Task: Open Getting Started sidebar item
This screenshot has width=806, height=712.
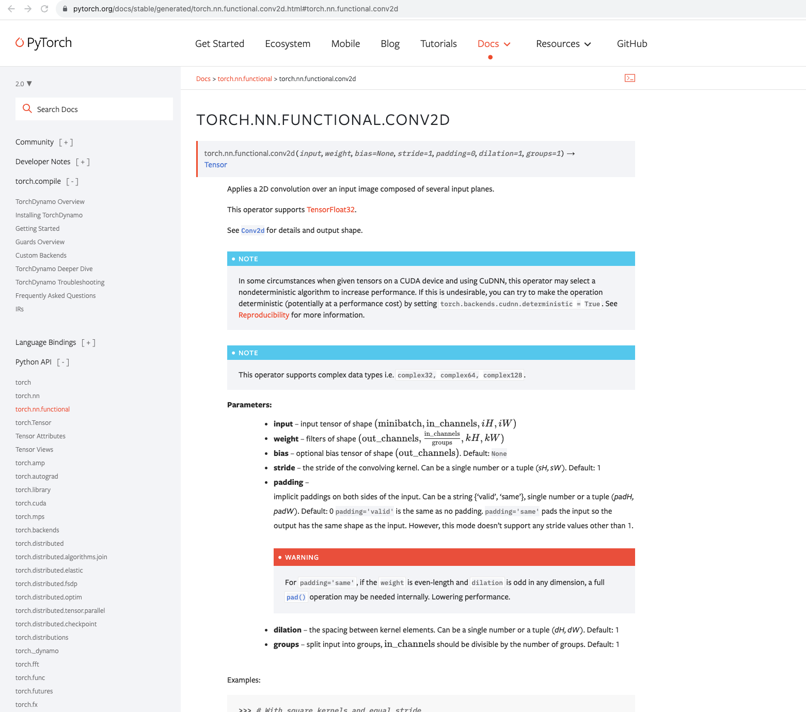Action: [x=38, y=228]
